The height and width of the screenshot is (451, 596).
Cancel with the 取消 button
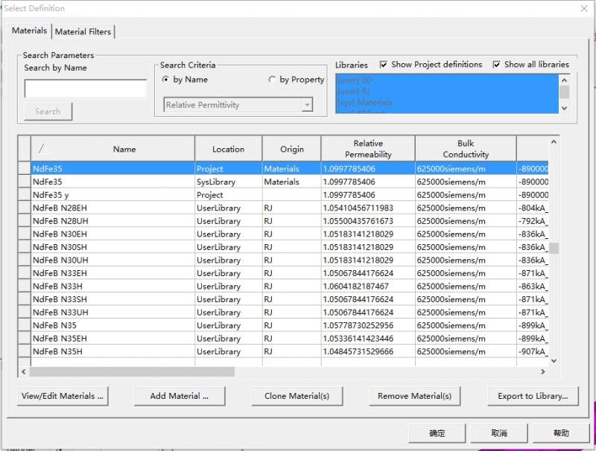(499, 433)
